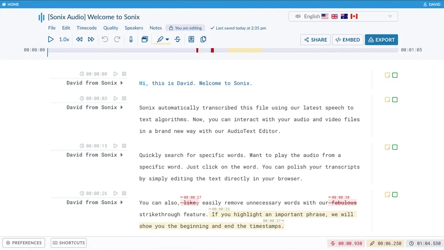The width and height of the screenshot is (444, 250).
Task: Toggle the green selection checkbox beside the first paragraph
Action: coord(395,75)
